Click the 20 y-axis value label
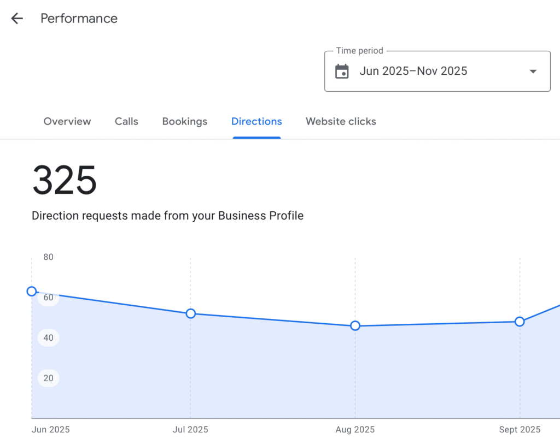 tap(48, 378)
